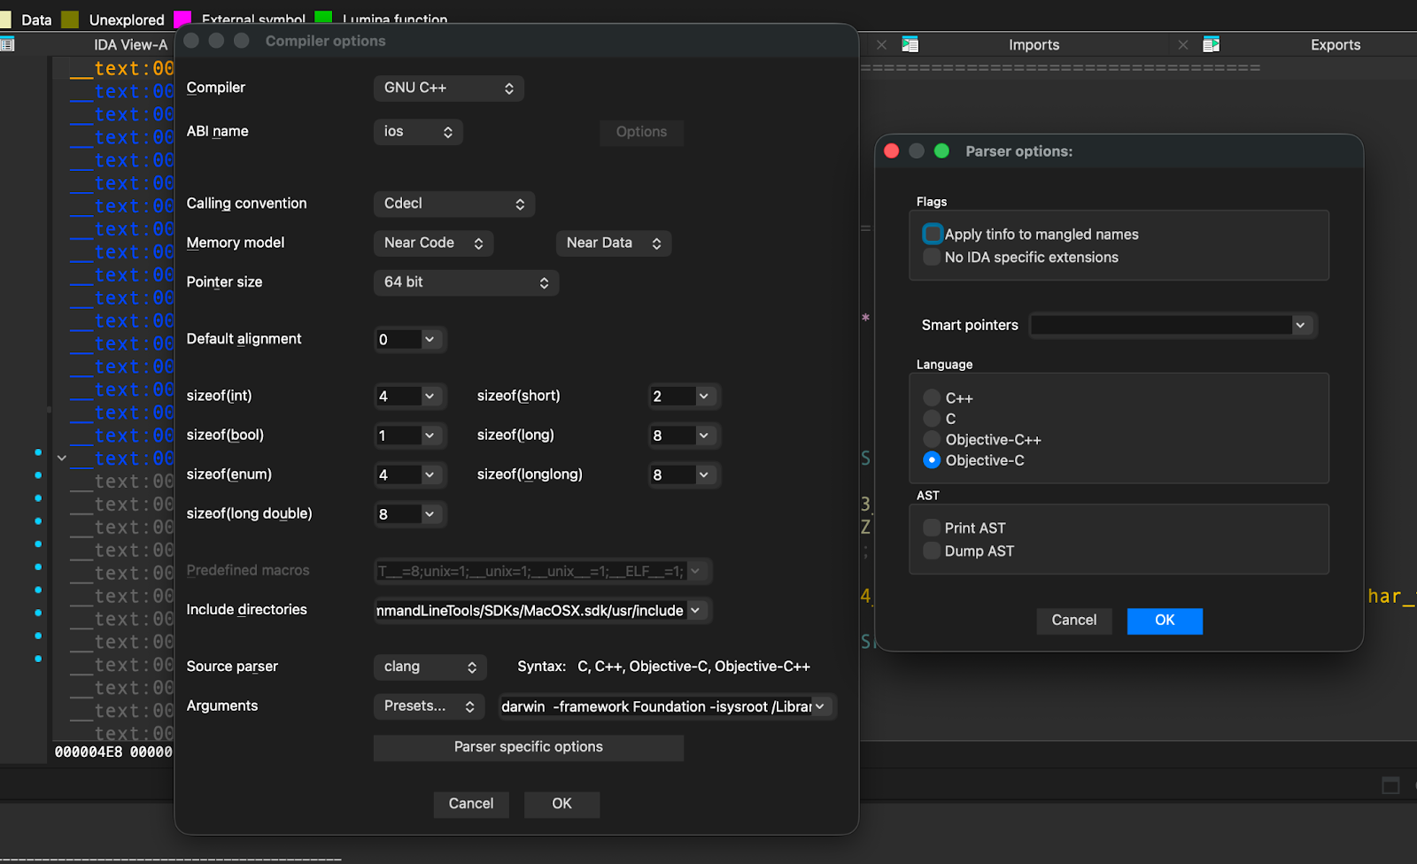
Task: Click the 000004E8 address status text
Action: [x=89, y=752]
